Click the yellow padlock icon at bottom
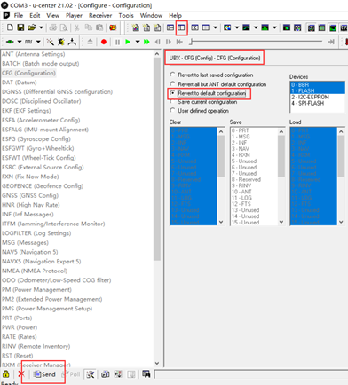The width and height of the screenshot is (348, 385). pos(6,374)
